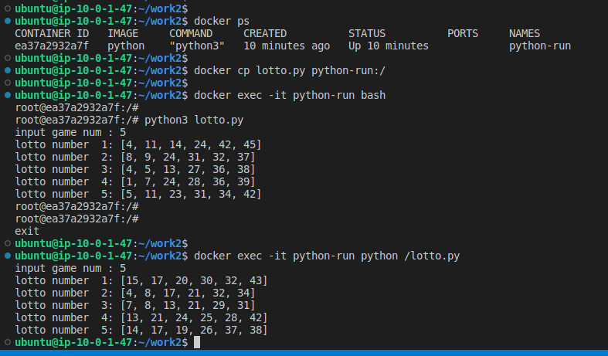Click the blue marker beside python /lotto.py command
608x356 pixels.
click(x=8, y=256)
